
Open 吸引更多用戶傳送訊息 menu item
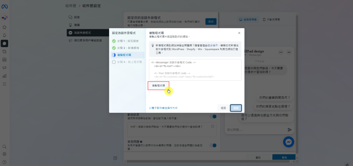coord(89,40)
